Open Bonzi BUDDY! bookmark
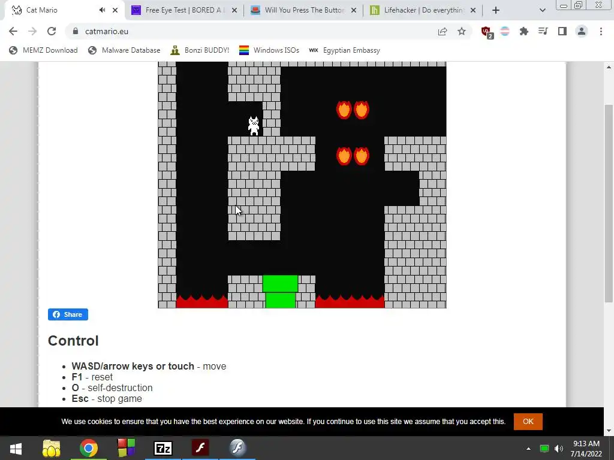Image resolution: width=614 pixels, height=460 pixels. point(200,50)
